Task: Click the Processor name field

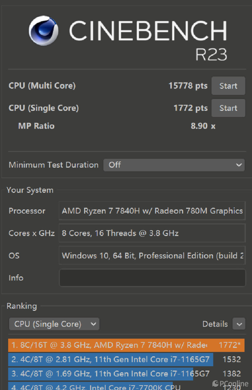Action: (152, 211)
